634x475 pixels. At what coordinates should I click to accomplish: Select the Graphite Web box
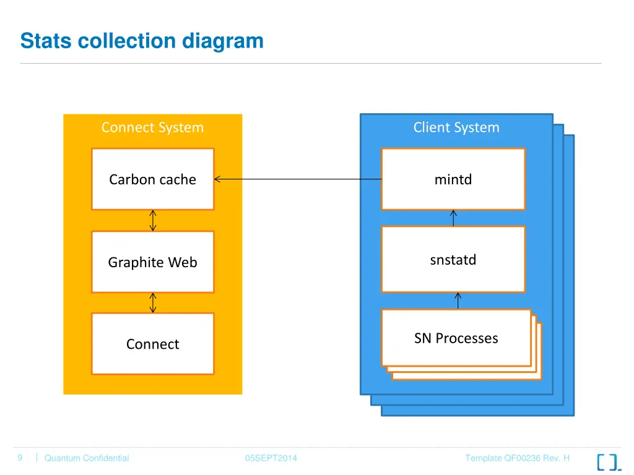tap(152, 262)
